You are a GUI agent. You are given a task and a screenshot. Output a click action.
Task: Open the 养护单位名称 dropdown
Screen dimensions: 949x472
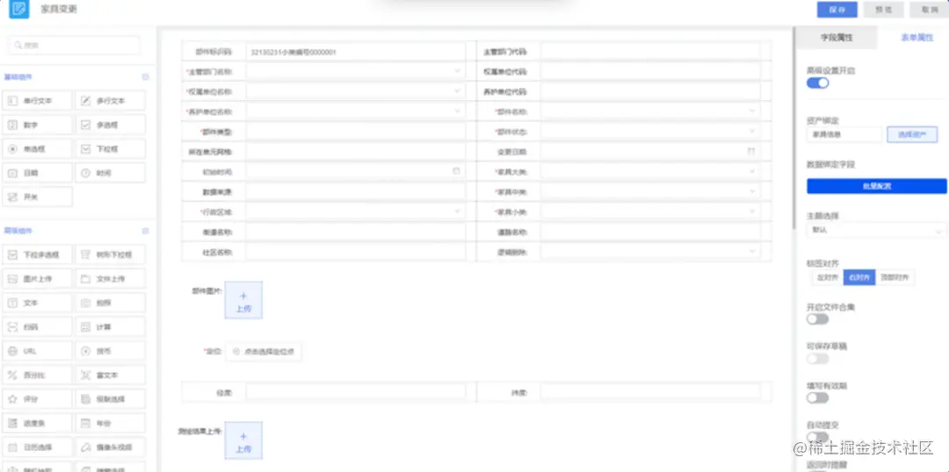[355, 111]
